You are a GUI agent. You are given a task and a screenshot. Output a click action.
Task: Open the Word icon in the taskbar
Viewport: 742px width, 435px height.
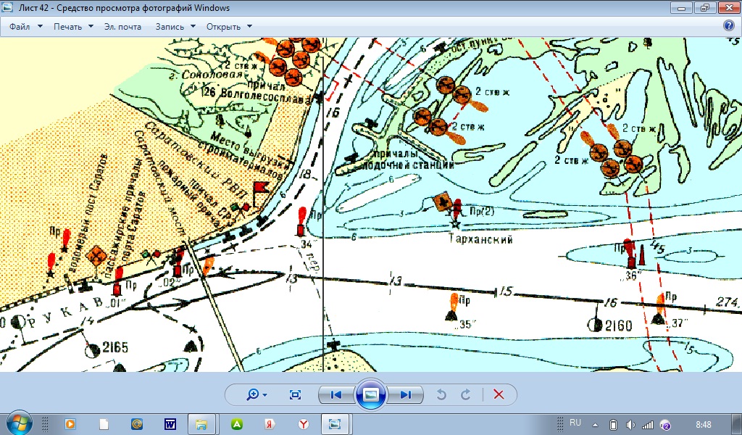pos(171,423)
